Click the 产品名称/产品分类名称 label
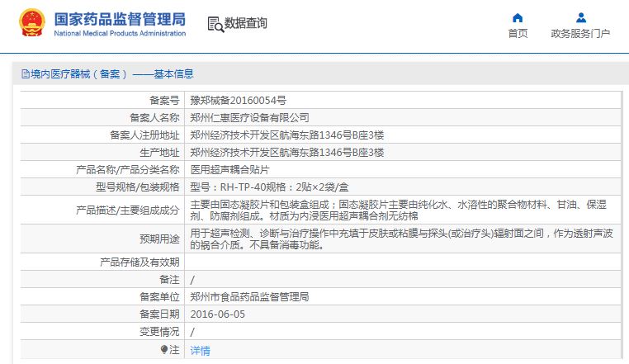Screen dimensions: 629x364 (128, 169)
